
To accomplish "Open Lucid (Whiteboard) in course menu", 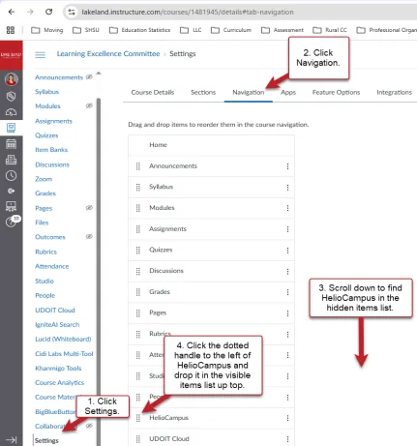I will tap(63, 340).
